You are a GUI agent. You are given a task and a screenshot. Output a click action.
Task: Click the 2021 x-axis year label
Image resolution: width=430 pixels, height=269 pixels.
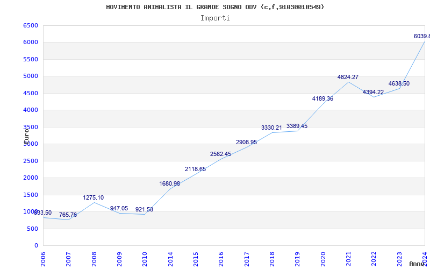[348, 260]
